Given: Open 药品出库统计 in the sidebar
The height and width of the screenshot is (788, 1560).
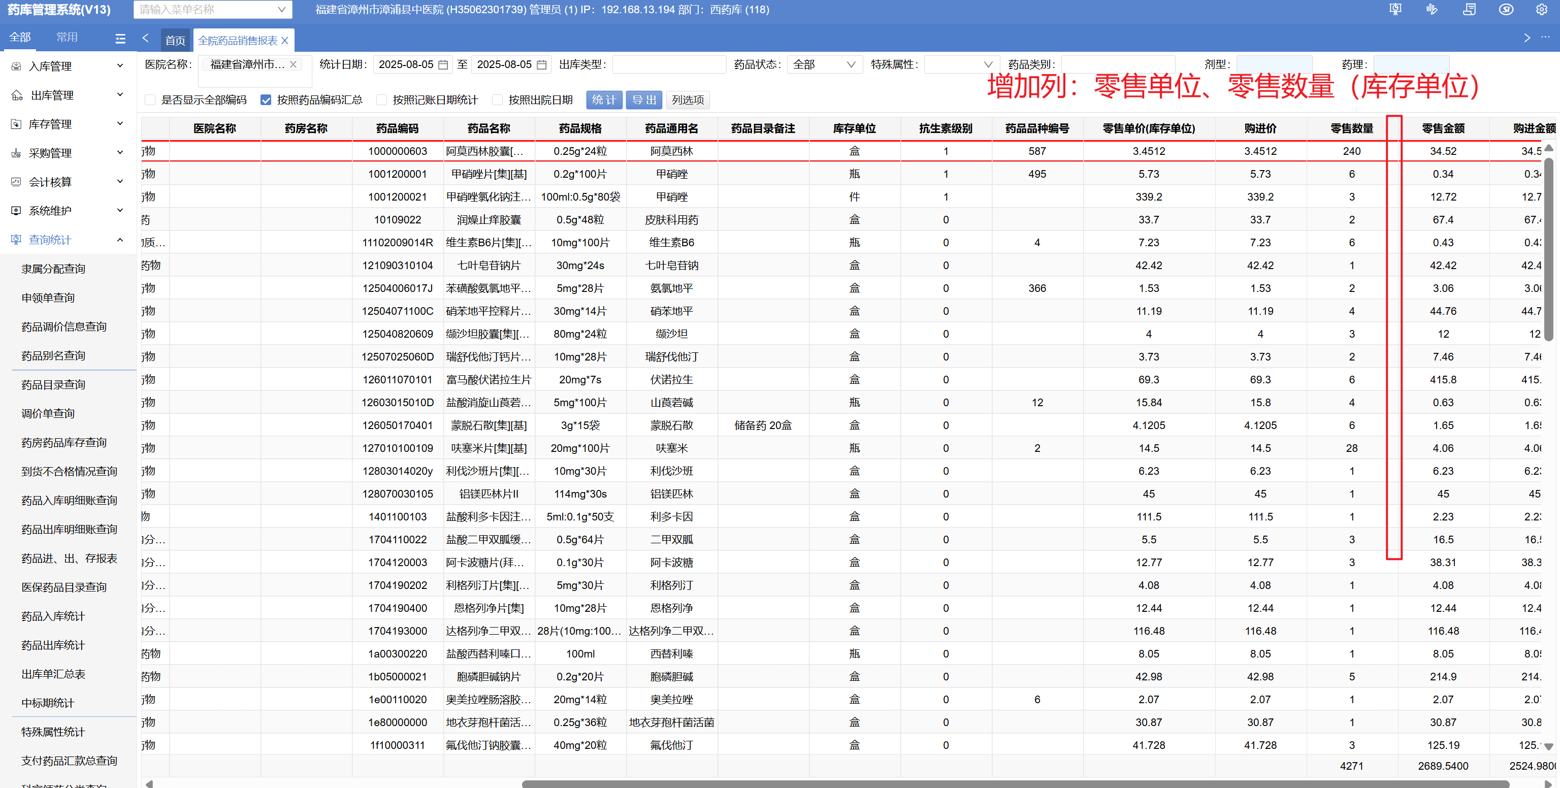Looking at the screenshot, I should point(53,645).
